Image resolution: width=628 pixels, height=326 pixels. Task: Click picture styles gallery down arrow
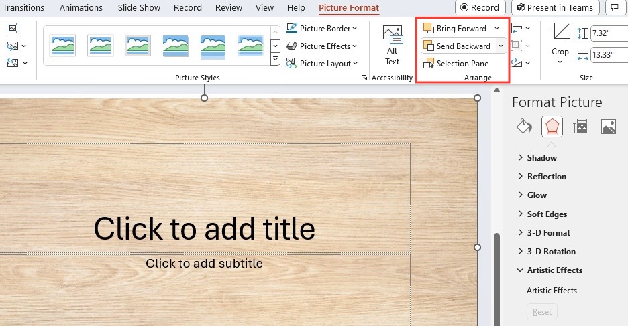tap(275, 46)
